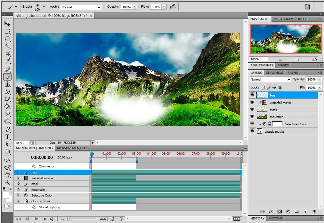Rewind to the first frame
324x223 pixels.
(18, 219)
